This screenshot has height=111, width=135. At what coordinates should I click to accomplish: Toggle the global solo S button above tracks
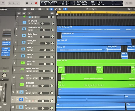click(x=29, y=13)
